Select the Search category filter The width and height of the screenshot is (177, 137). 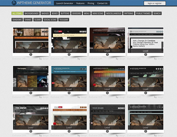157,13
